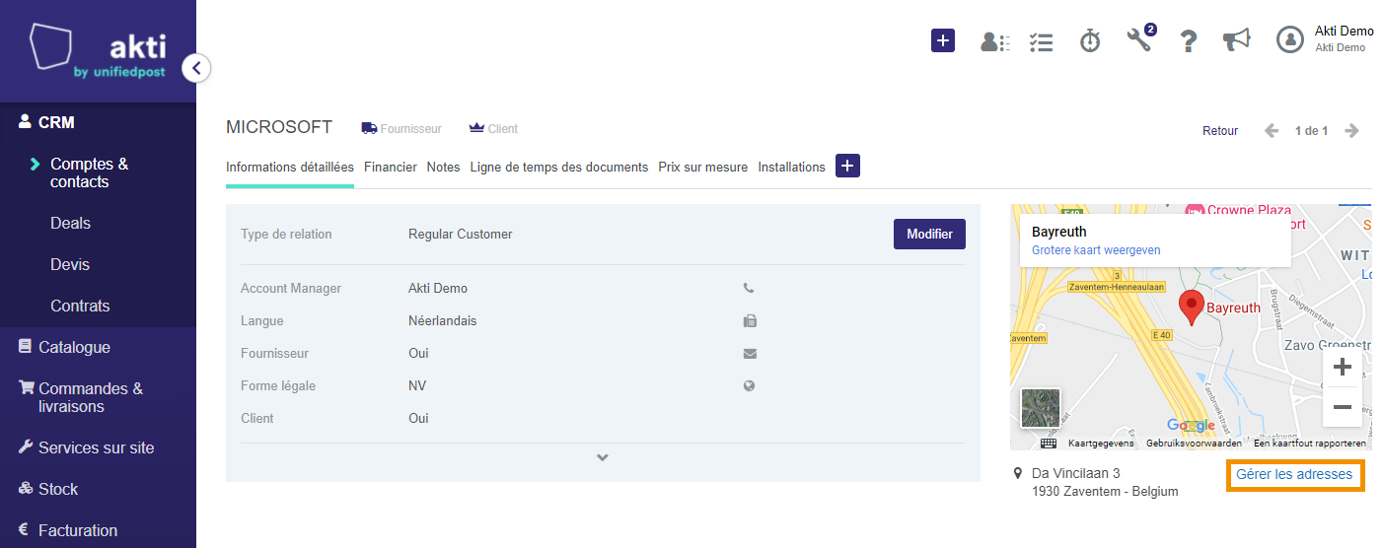Click Een kaartfout rapporteren link

click(1310, 444)
